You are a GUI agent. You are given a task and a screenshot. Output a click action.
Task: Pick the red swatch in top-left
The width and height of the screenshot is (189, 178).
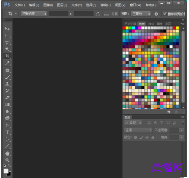click(x=124, y=28)
